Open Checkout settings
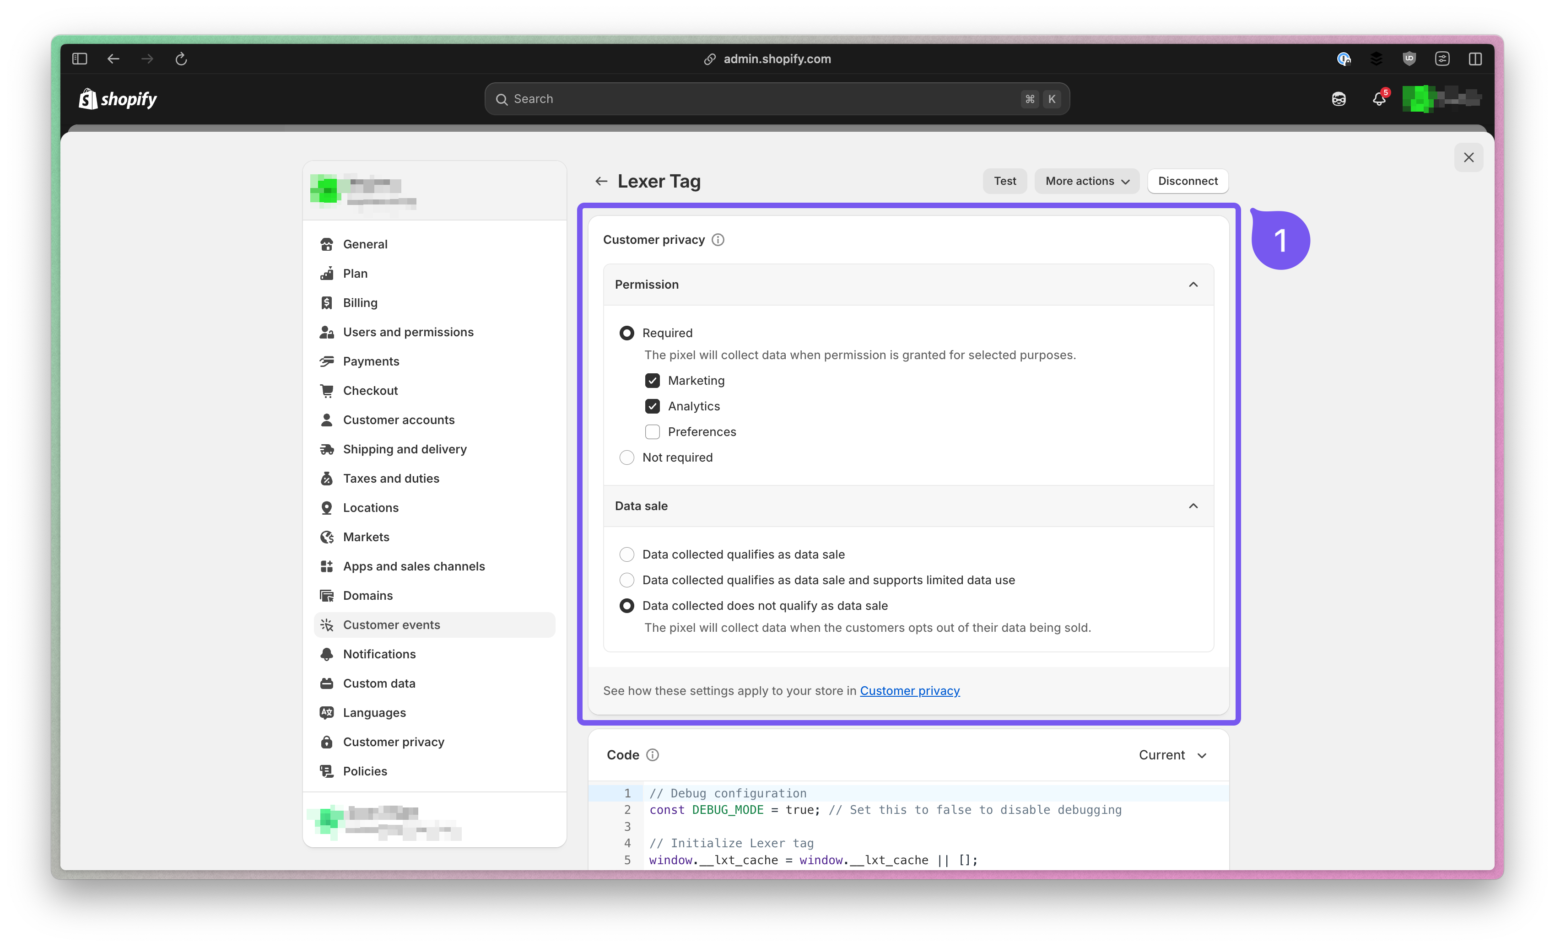 [434, 391]
